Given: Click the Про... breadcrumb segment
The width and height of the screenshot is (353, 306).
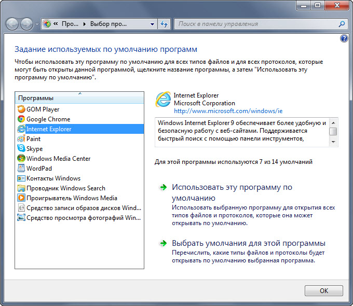Looking at the screenshot, I should [x=70, y=24].
